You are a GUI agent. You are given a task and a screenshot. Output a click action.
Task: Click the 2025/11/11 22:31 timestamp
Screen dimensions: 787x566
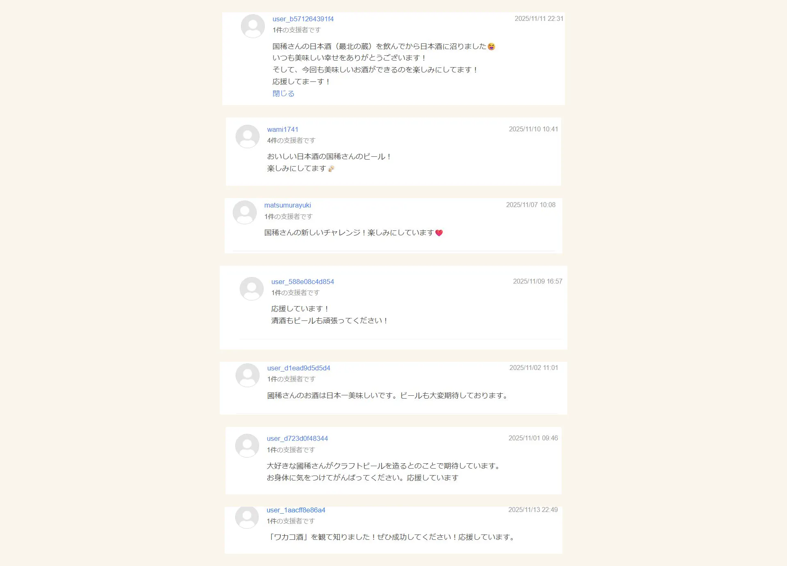(x=539, y=19)
